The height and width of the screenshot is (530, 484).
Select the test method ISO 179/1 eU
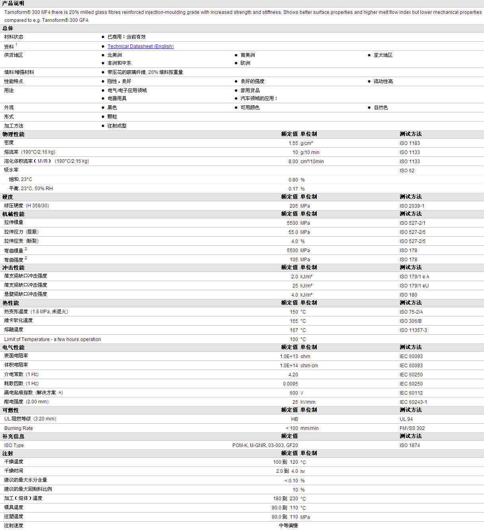point(414,286)
